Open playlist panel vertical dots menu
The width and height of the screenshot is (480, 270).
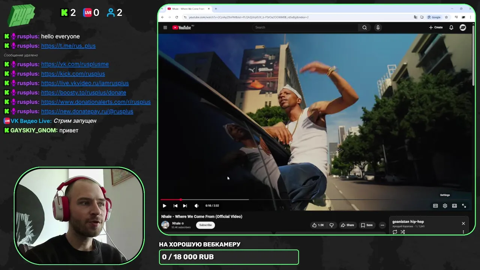pyautogui.click(x=463, y=232)
